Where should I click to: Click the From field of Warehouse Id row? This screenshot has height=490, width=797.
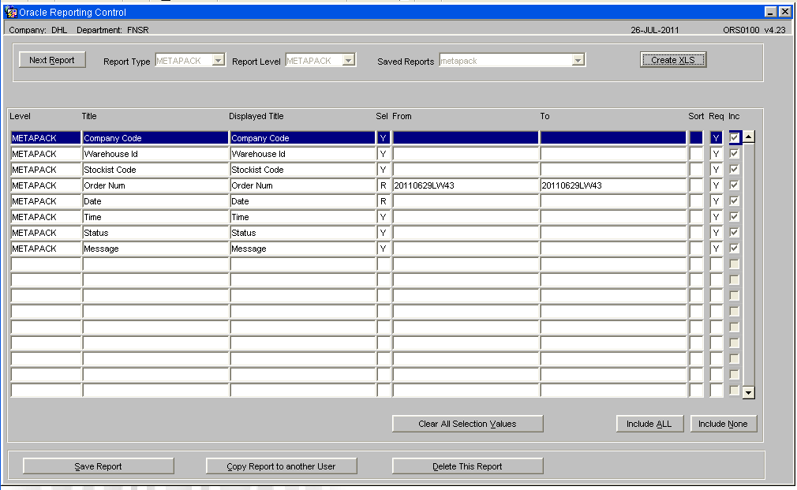point(465,154)
